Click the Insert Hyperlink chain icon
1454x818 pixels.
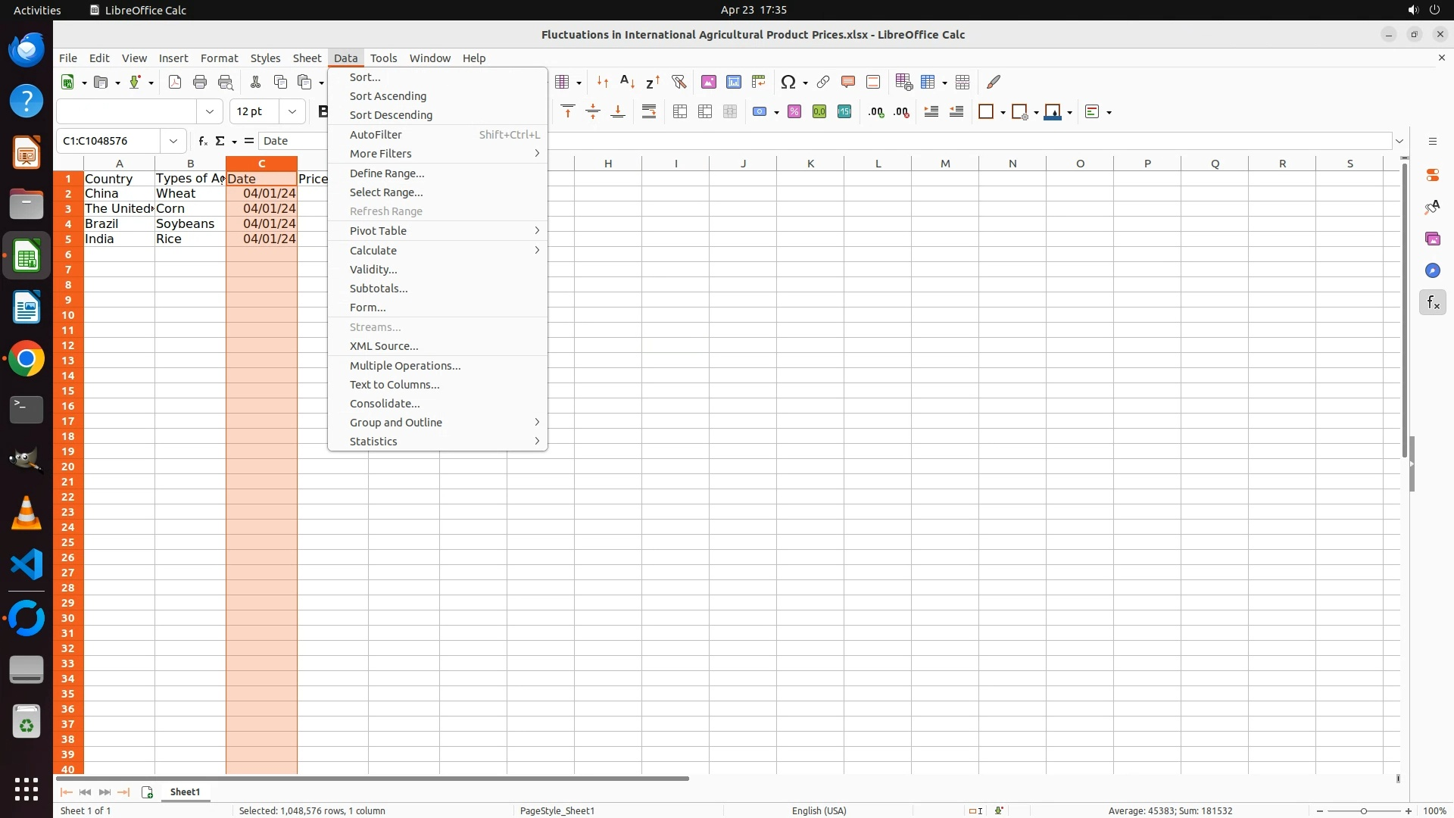click(x=823, y=82)
